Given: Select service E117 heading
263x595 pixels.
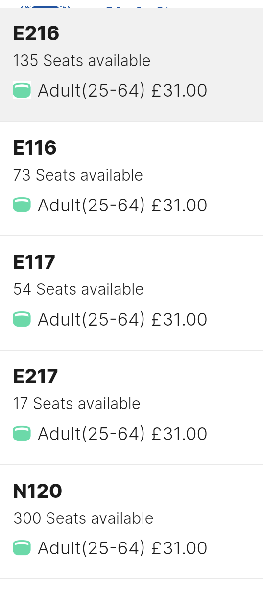Looking at the screenshot, I should tap(34, 262).
